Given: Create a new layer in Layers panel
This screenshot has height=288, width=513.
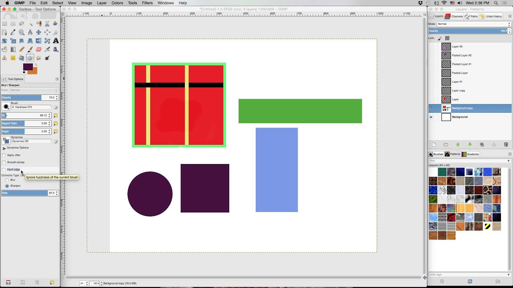Looking at the screenshot, I should 434,144.
